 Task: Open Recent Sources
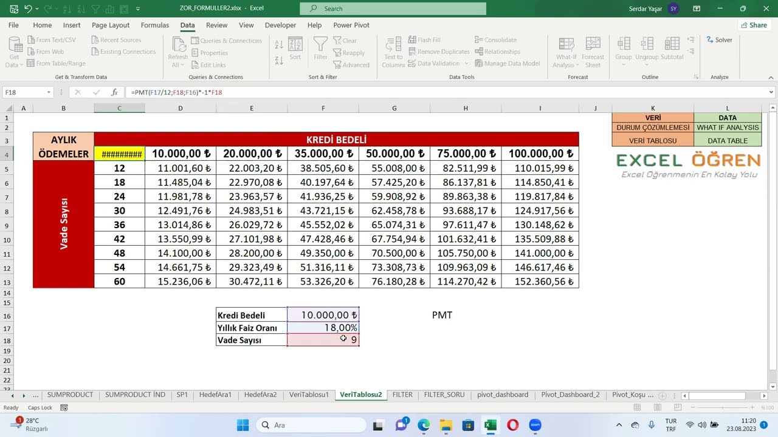click(116, 40)
